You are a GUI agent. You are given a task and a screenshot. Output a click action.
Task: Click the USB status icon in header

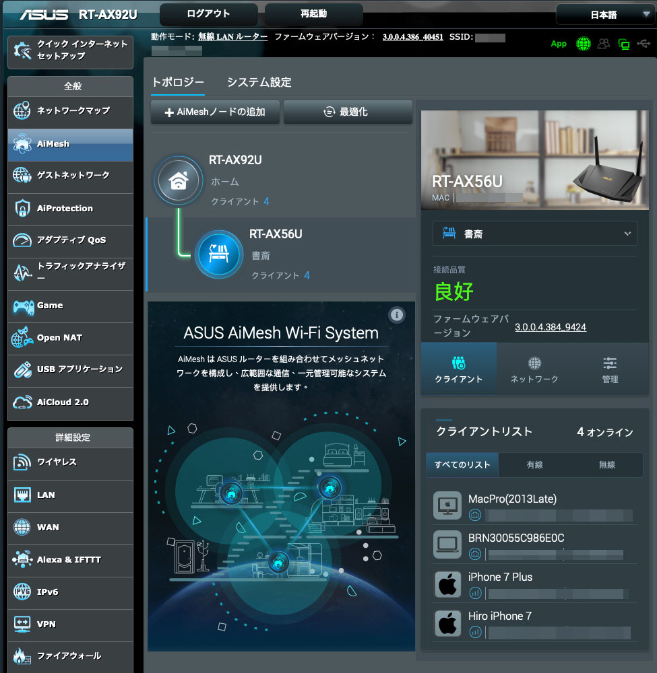[644, 43]
